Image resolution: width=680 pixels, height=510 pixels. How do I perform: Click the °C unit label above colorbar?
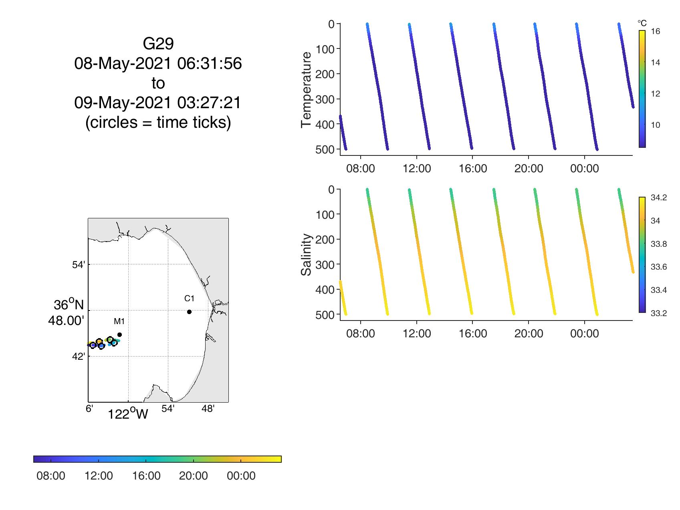coord(642,23)
